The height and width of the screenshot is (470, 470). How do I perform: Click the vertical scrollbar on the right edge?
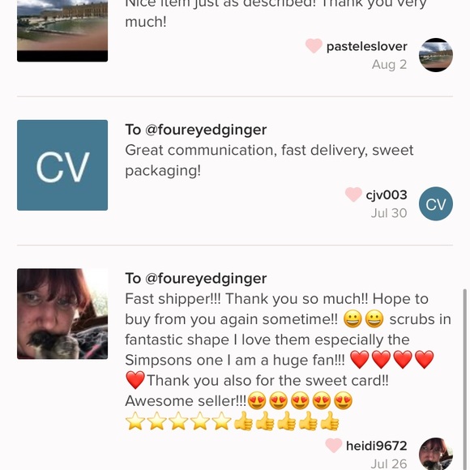click(465, 379)
